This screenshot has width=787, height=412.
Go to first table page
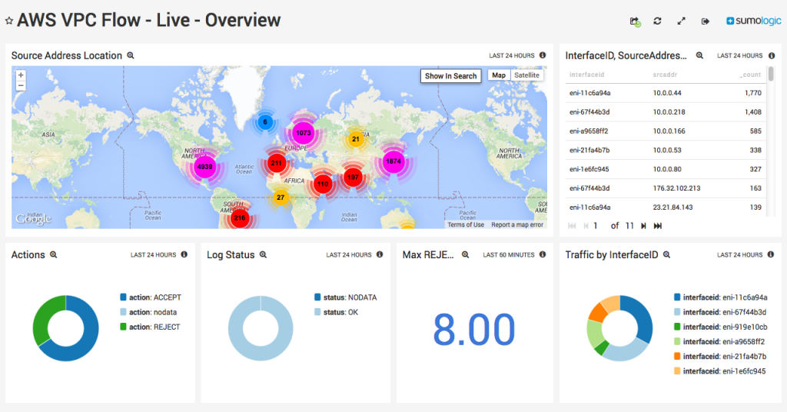[572, 226]
